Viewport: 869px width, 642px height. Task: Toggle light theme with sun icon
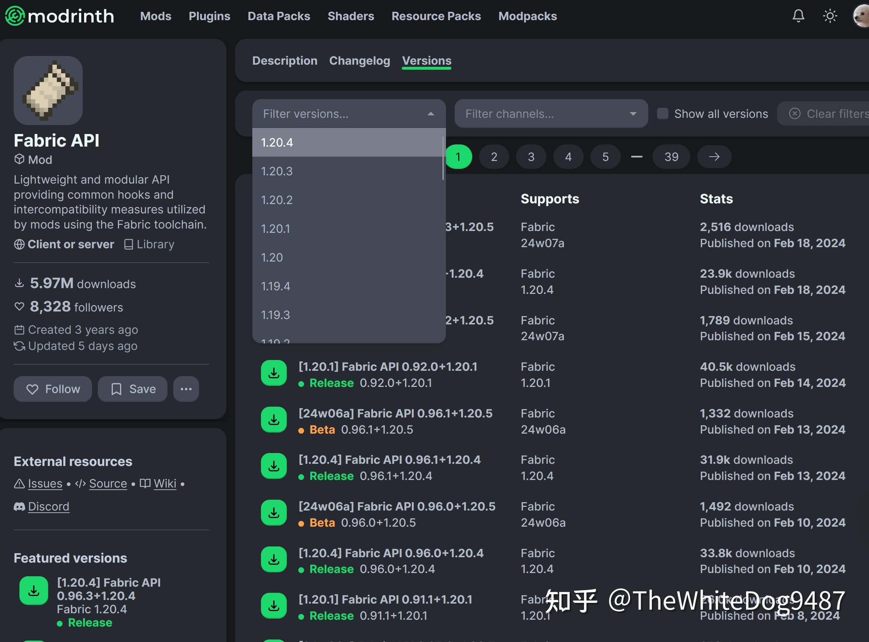pyautogui.click(x=830, y=16)
